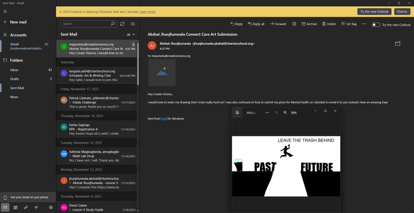Show More folders
414x213 pixels.
(28, 97)
